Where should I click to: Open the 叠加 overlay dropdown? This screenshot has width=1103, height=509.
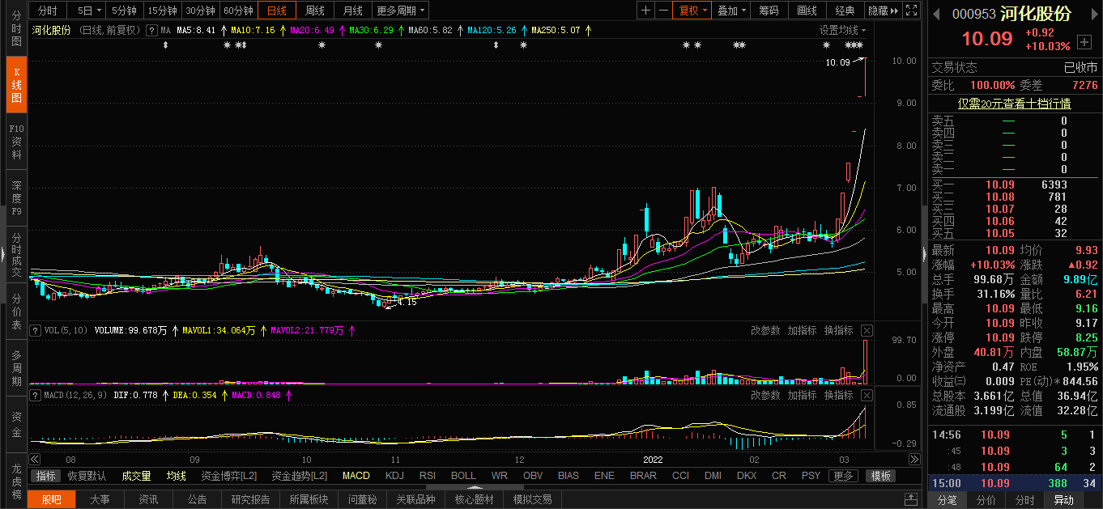pos(732,11)
